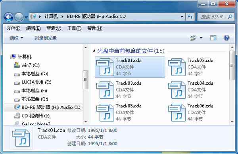Click the Track04.cda file name

click(x=200, y=83)
